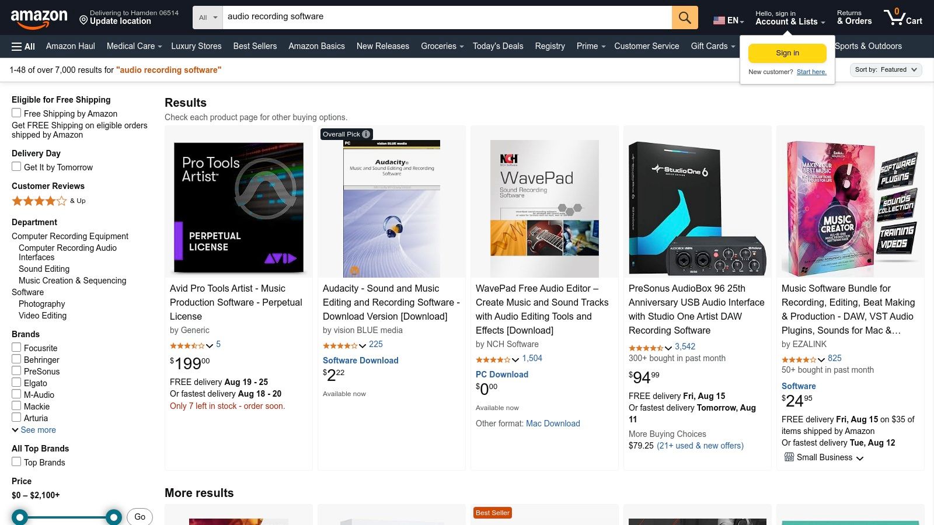Open WavePad product image

tap(545, 209)
